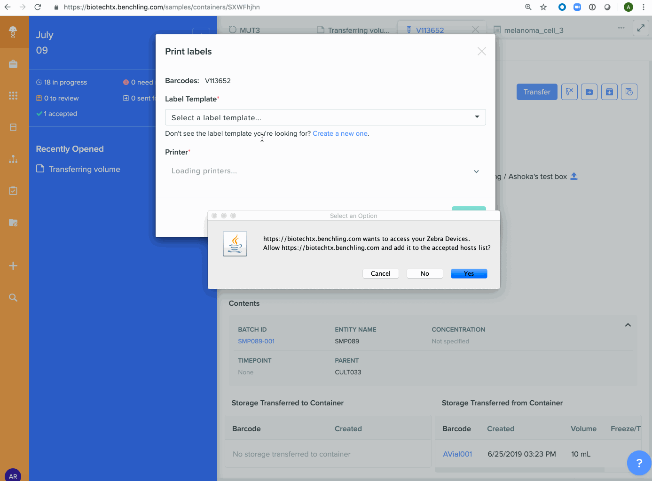The height and width of the screenshot is (481, 652).
Task: Click the plus create icon in sidebar
Action: point(13,266)
